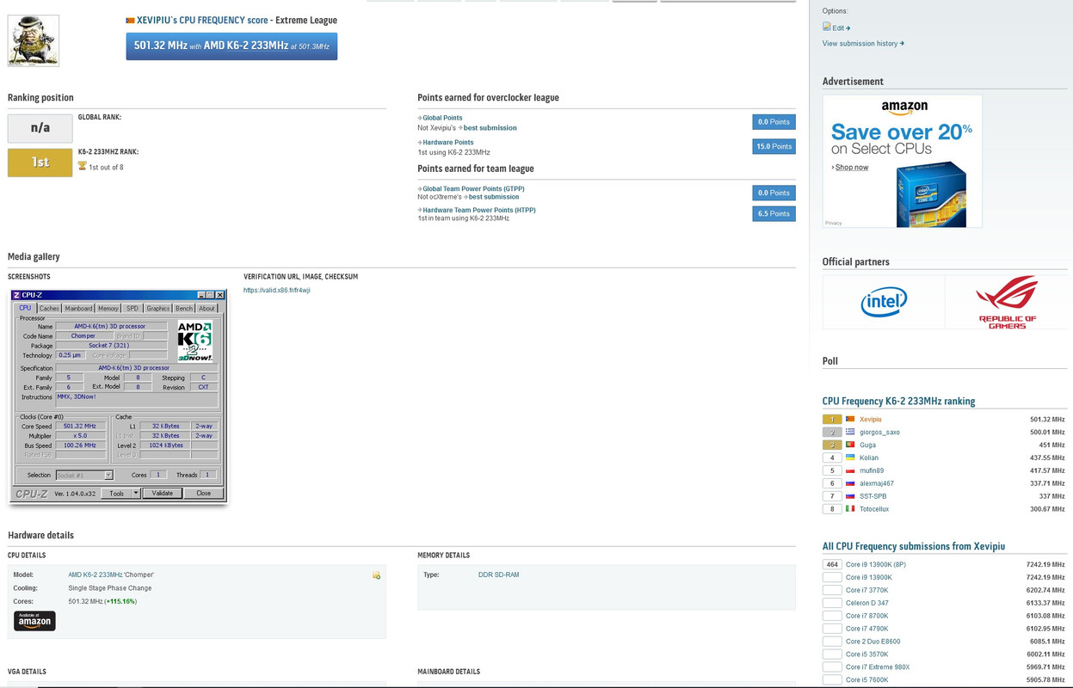This screenshot has width=1073, height=688.
Task: Click the 464 rank badge beside Core i9 13900K (8P)
Action: coord(832,565)
